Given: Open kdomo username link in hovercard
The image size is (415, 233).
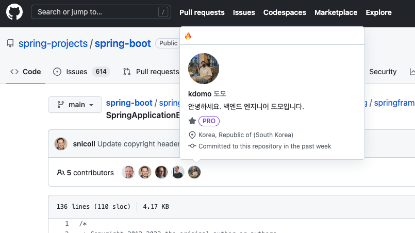Looking at the screenshot, I should 200,94.
